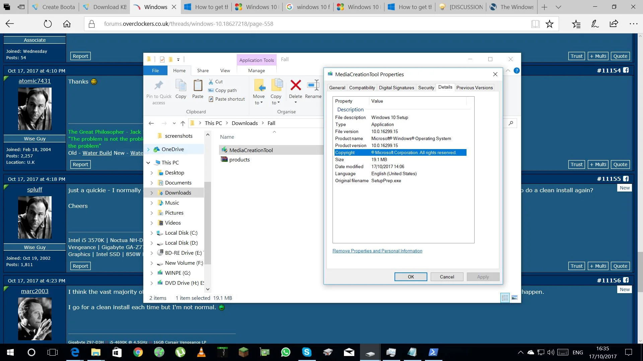
Task: Click the Rename icon in ribbon
Action: pos(313,85)
